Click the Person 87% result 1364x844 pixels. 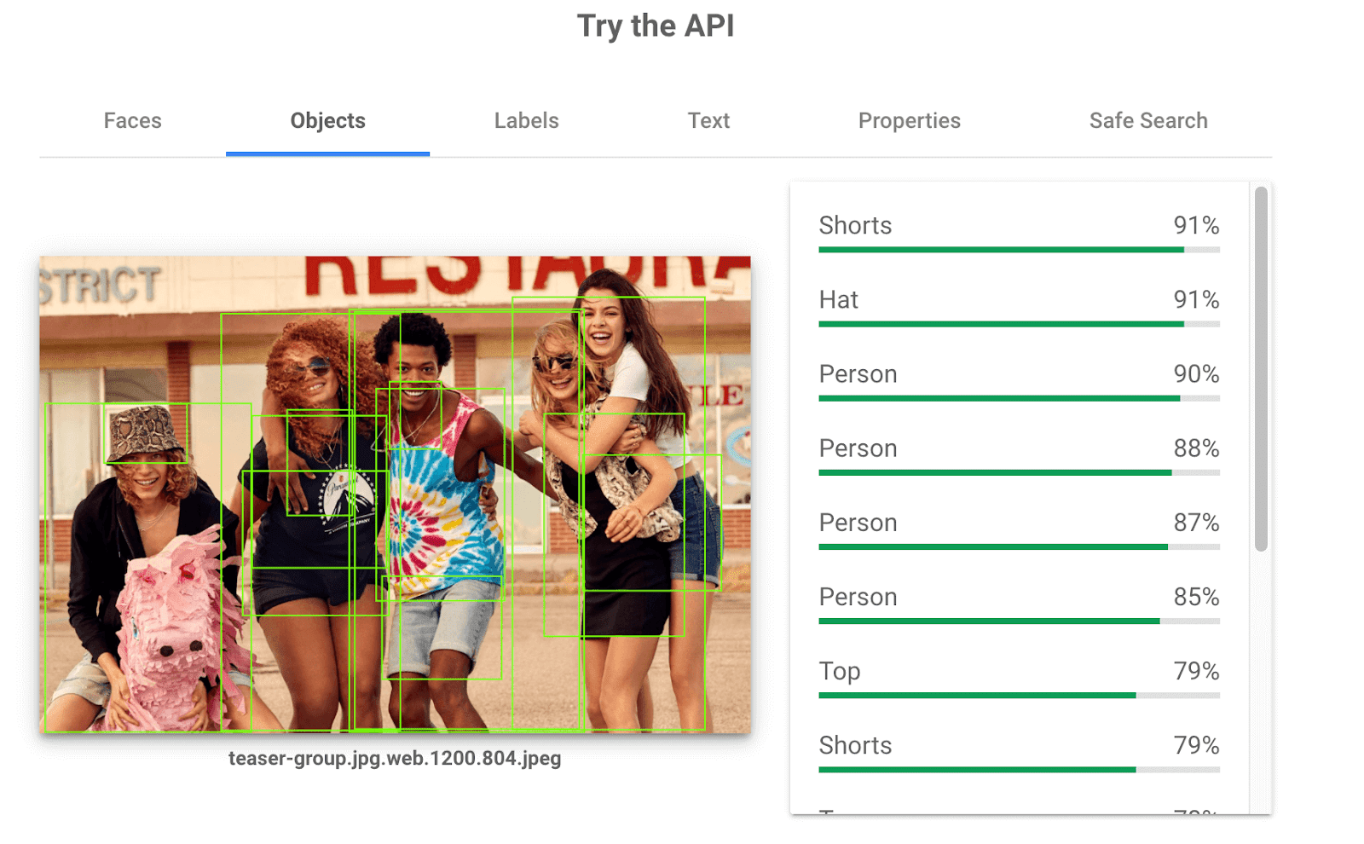coord(1019,529)
